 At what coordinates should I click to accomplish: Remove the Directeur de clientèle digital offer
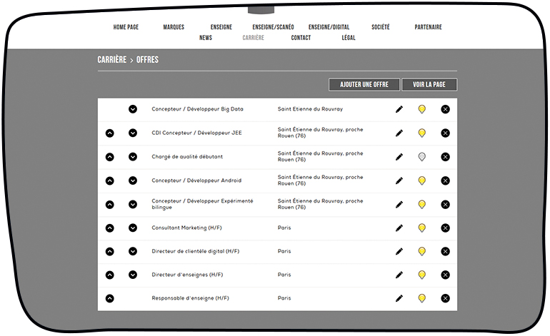445,251
